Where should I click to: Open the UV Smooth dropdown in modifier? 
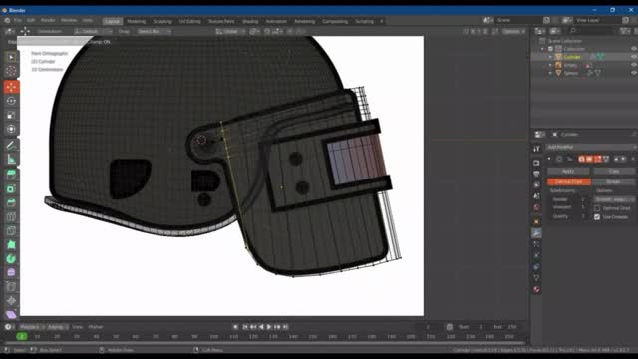click(x=614, y=199)
